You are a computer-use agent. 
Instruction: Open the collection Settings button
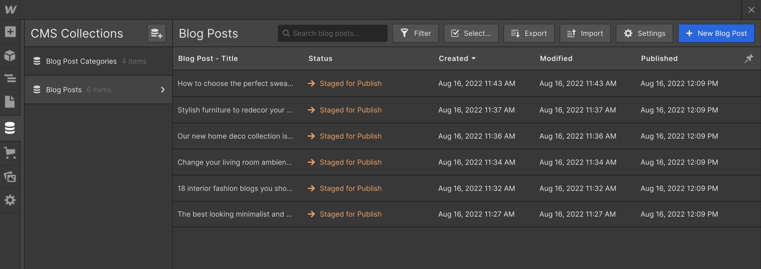click(644, 33)
